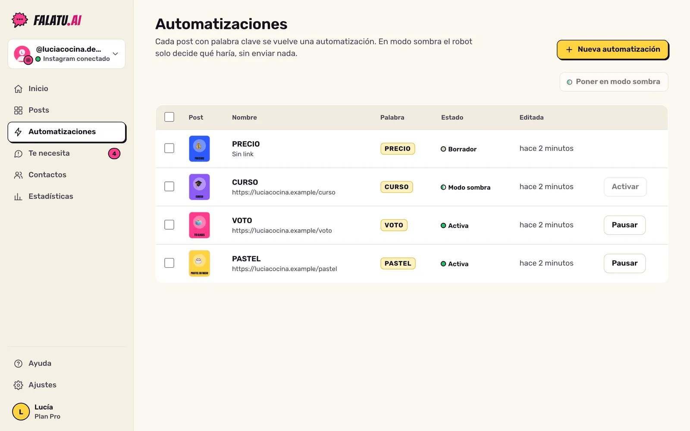Expand the @luciacocina account switcher
The width and height of the screenshot is (690, 431).
coord(66,54)
